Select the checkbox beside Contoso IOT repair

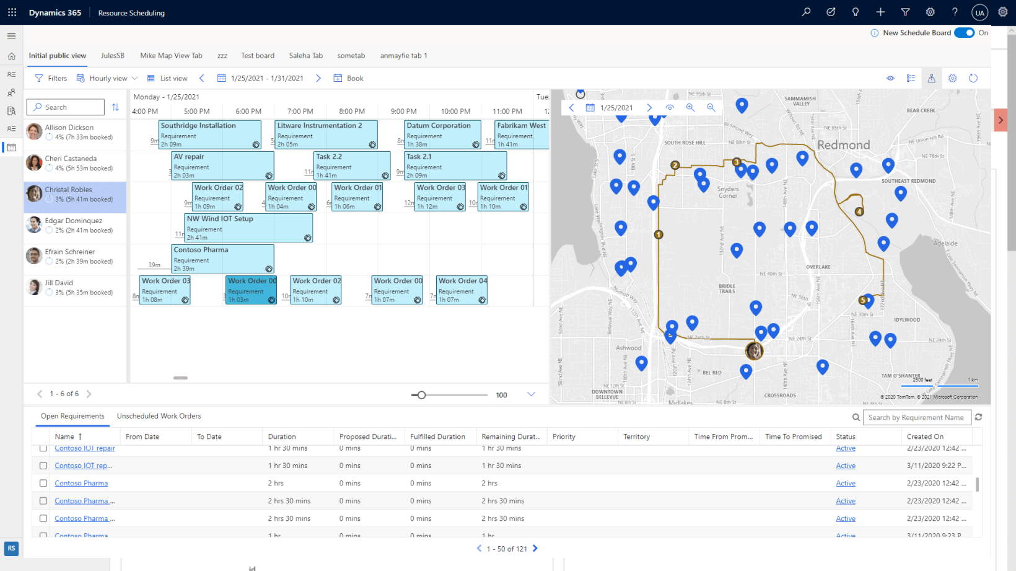(43, 448)
